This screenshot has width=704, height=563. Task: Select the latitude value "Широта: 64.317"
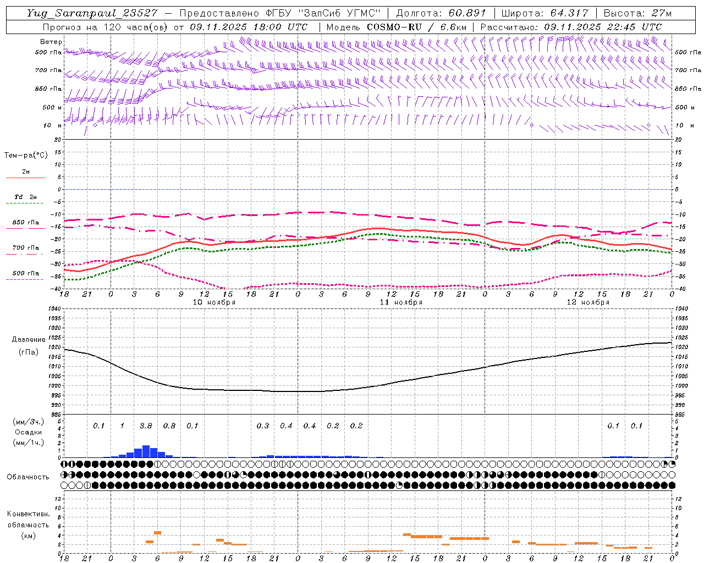point(544,13)
